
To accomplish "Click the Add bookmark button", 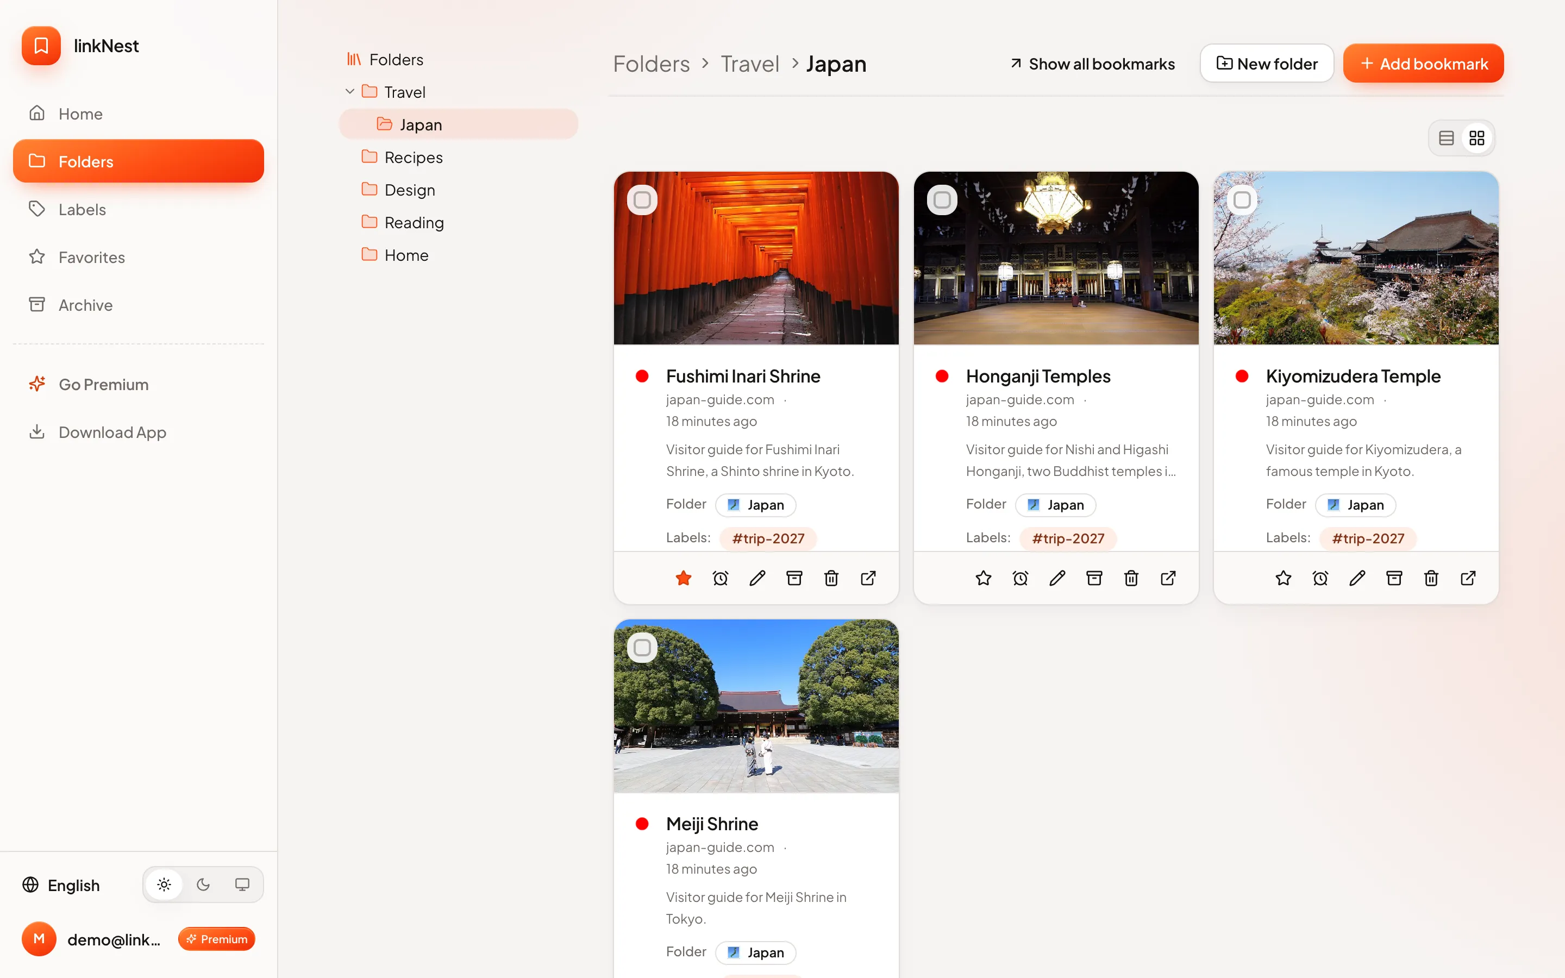I will coord(1423,64).
